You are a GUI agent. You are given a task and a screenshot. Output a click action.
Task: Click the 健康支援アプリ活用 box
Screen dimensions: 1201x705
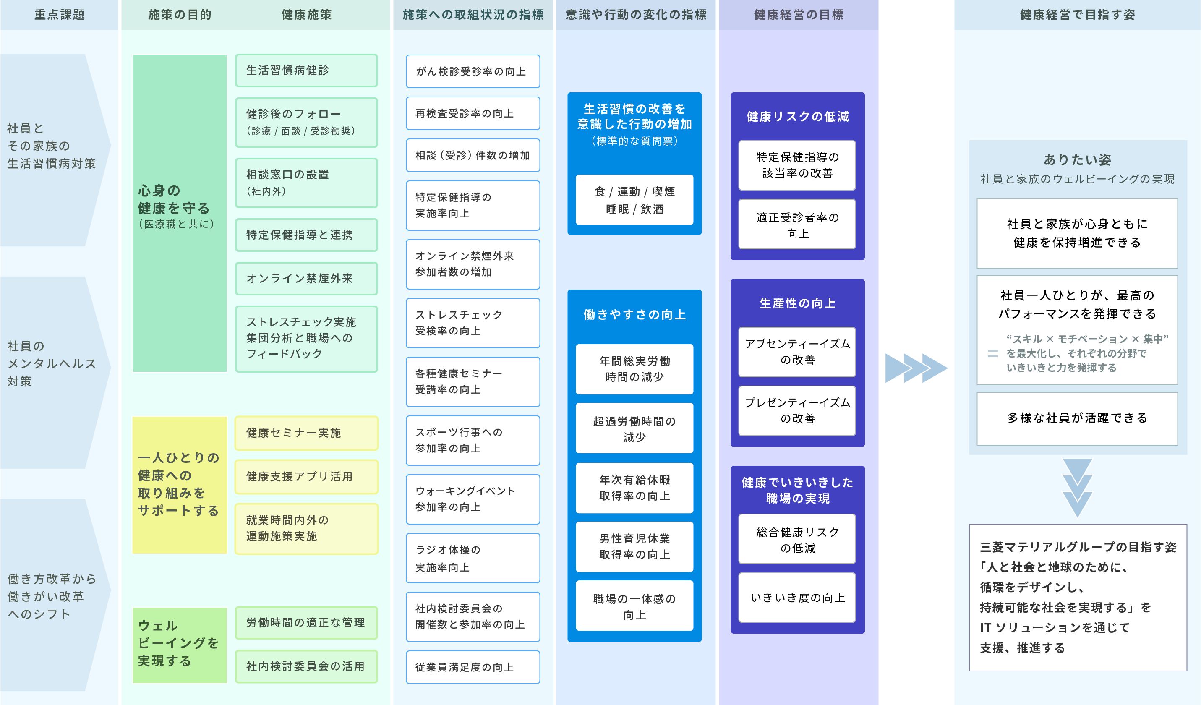point(306,477)
